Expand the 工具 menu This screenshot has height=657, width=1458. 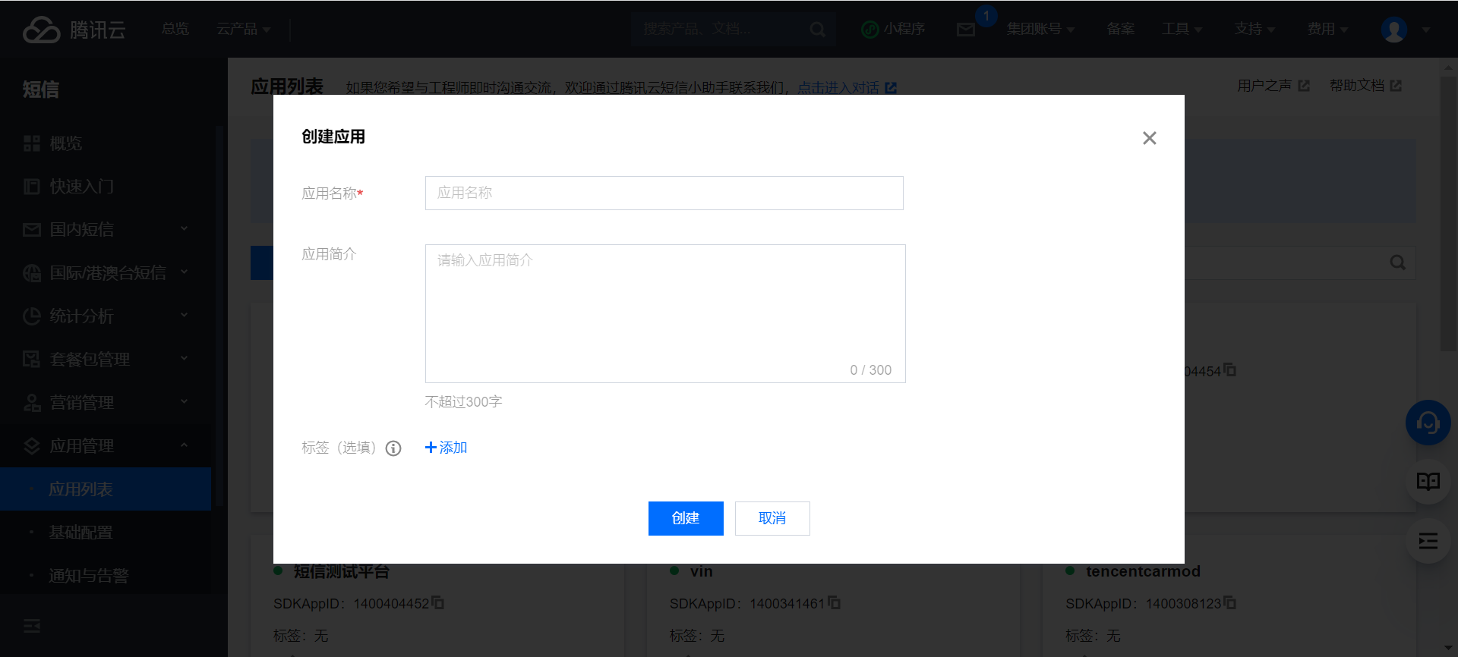coord(1182,29)
